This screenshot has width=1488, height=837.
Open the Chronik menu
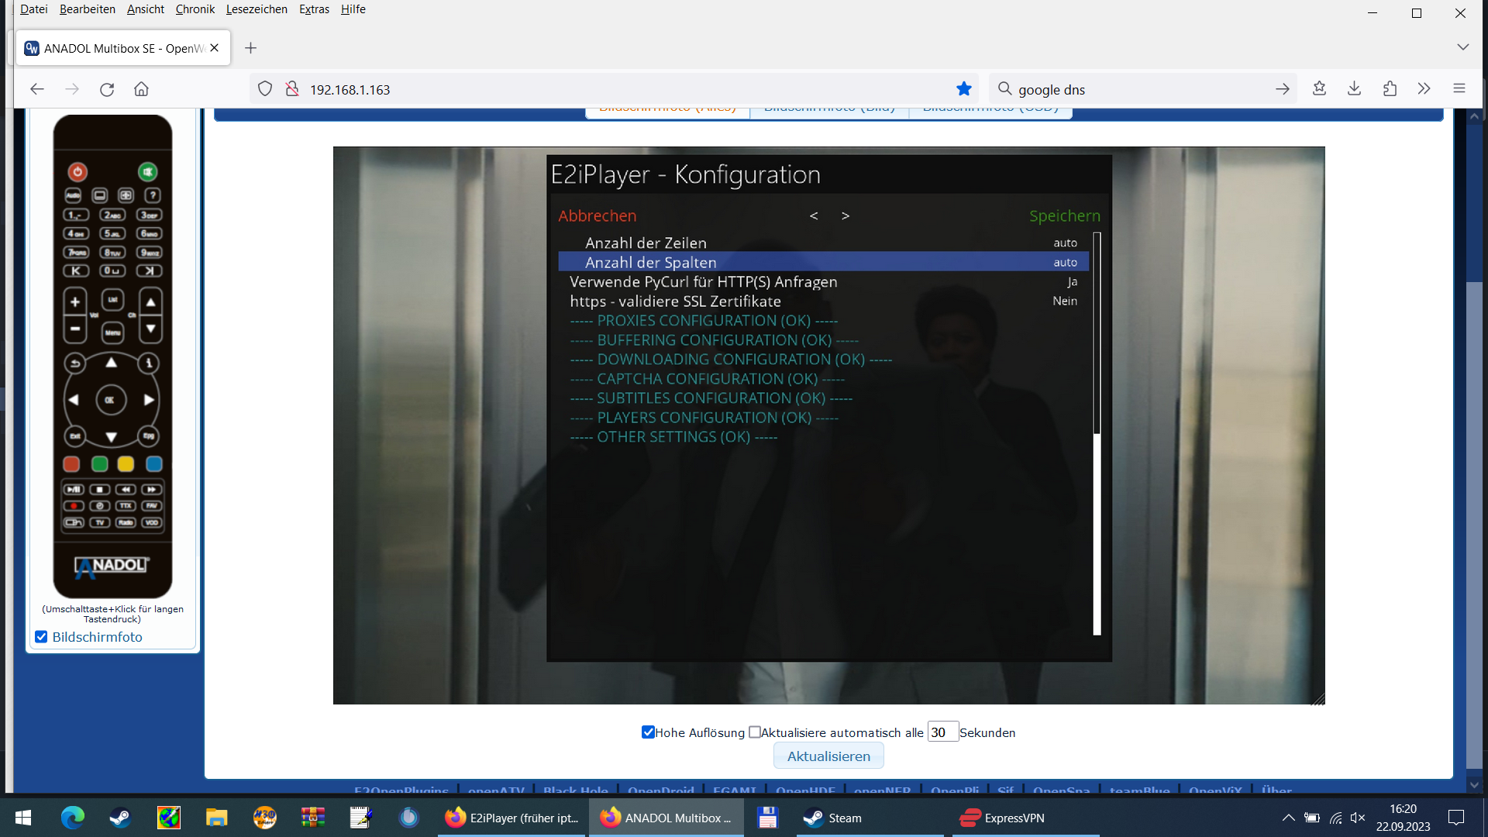click(x=195, y=9)
